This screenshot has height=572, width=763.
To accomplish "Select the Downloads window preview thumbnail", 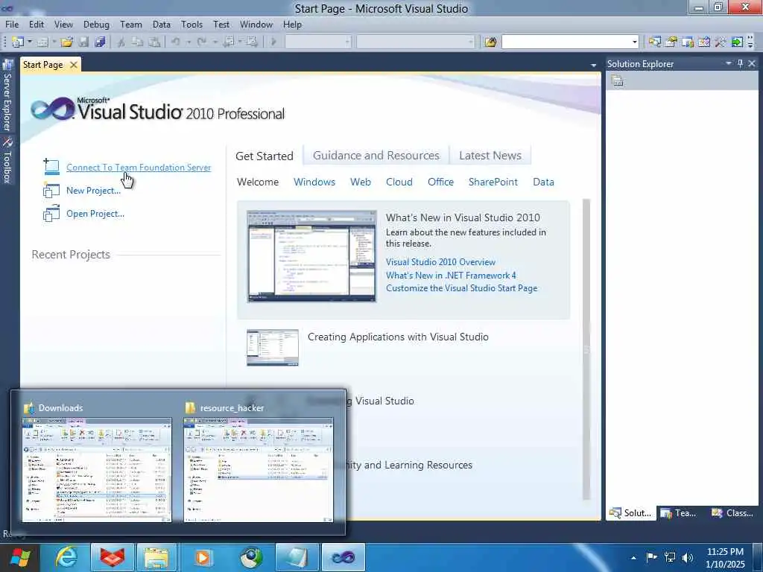I will click(x=97, y=469).
